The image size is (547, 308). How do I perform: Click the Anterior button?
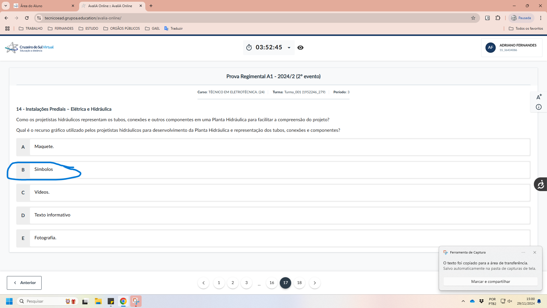[24, 283]
